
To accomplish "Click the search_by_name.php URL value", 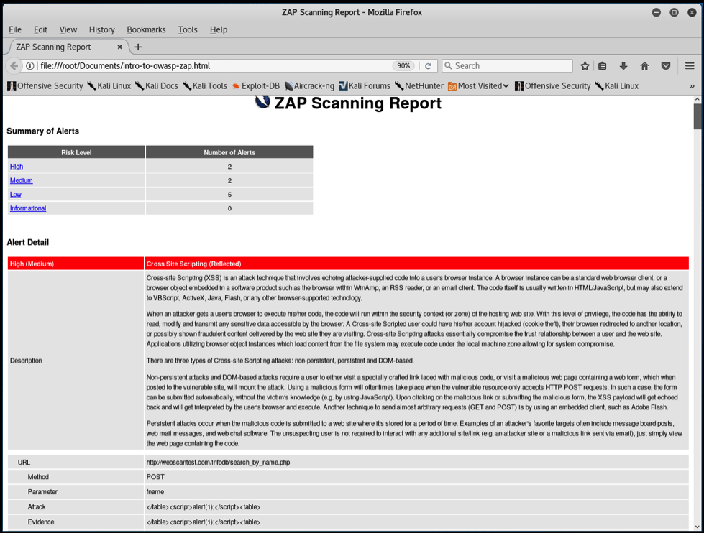I will (218, 462).
